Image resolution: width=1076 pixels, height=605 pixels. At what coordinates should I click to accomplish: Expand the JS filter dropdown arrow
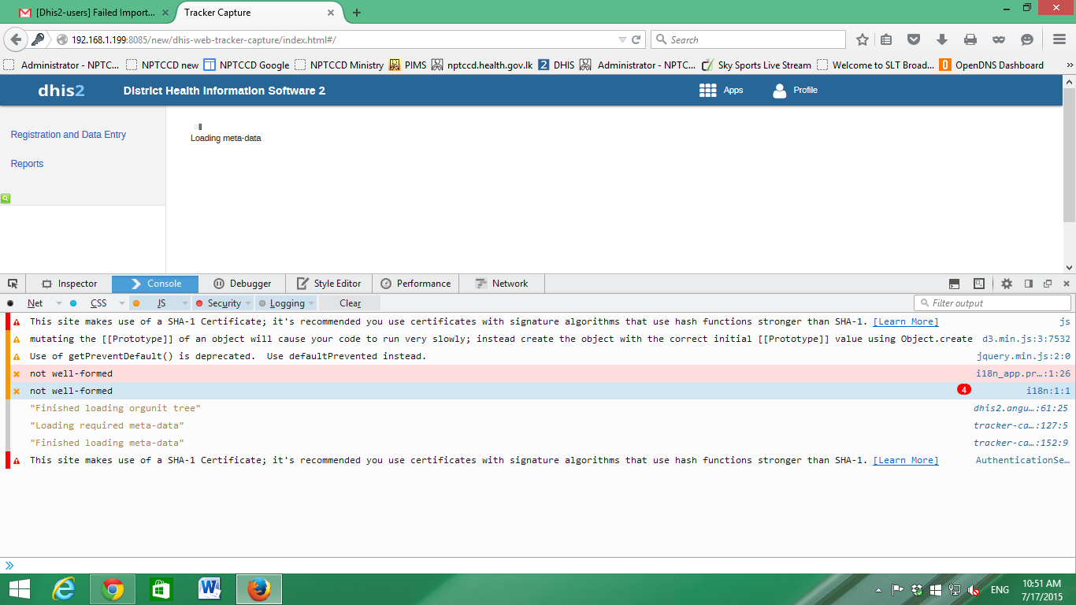[185, 303]
